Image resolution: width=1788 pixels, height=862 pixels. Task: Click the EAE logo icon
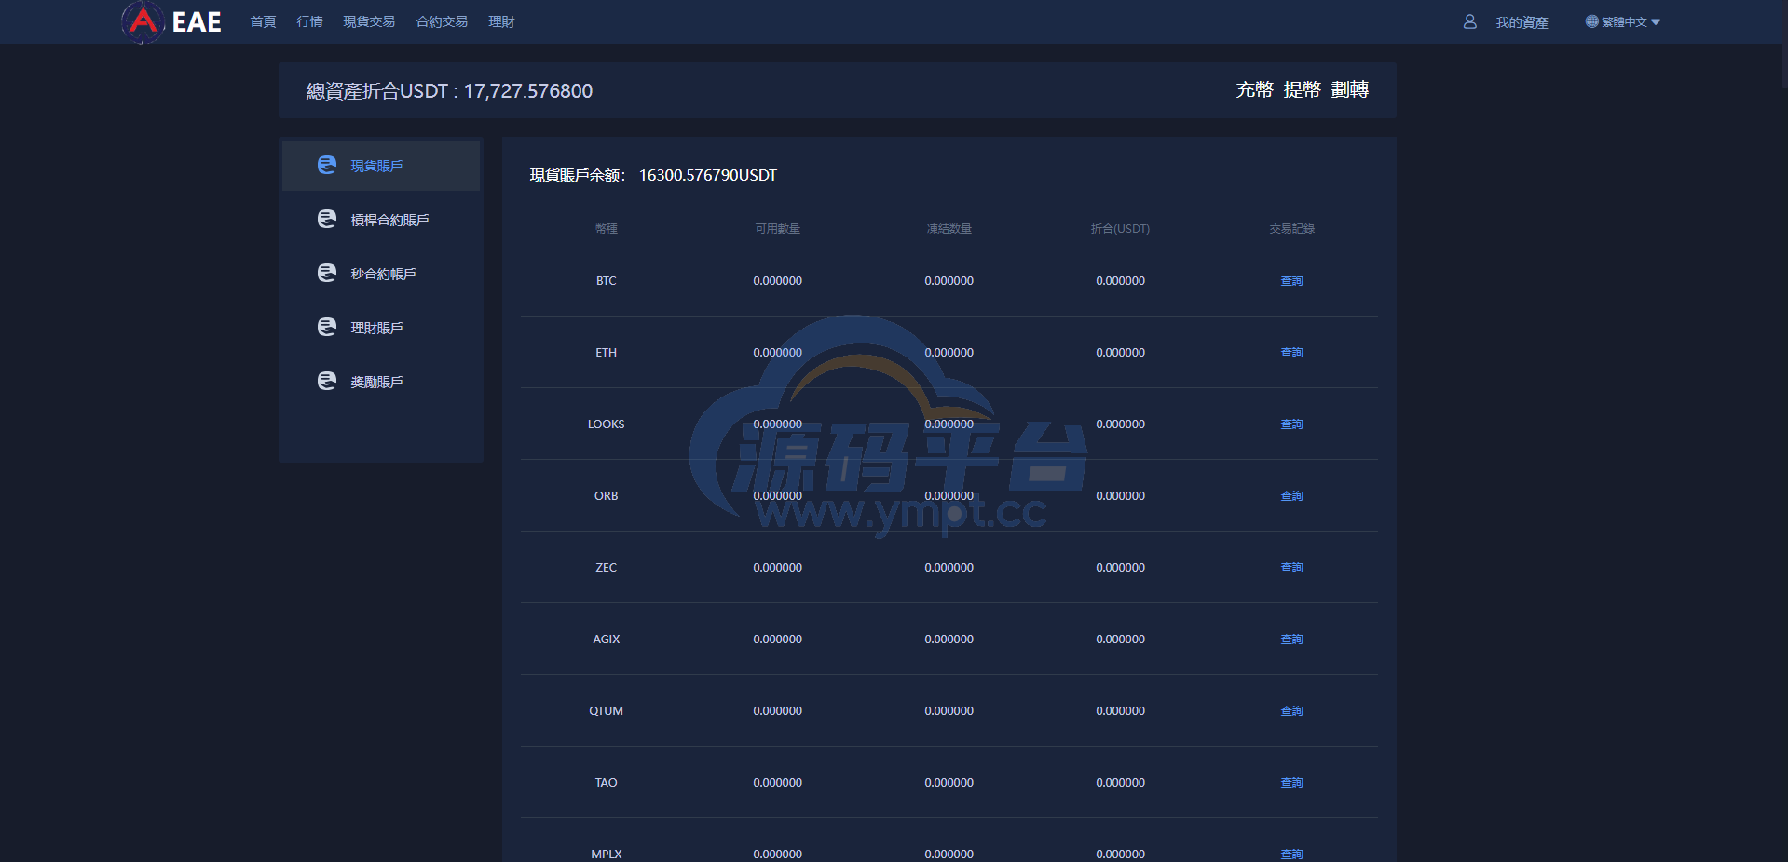click(x=143, y=21)
